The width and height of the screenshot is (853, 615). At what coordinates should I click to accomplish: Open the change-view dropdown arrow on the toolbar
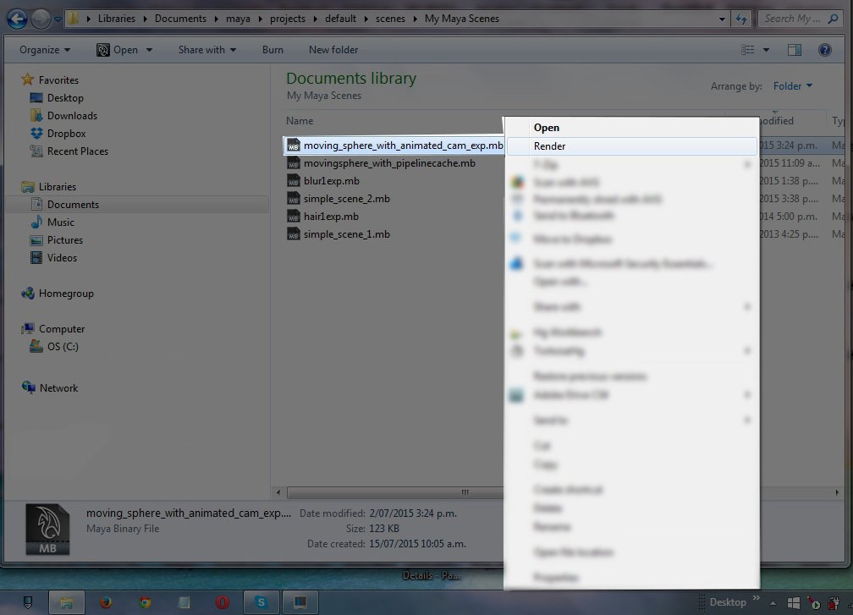(767, 49)
